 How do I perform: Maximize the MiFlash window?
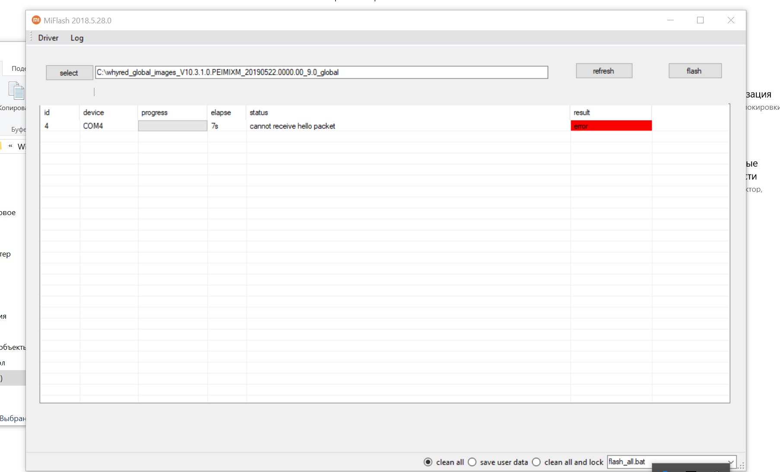[x=701, y=20]
